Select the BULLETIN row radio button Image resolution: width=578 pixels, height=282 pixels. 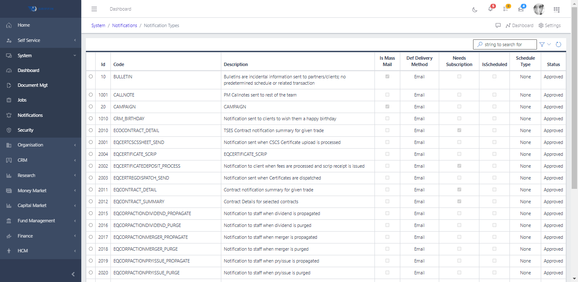click(91, 77)
